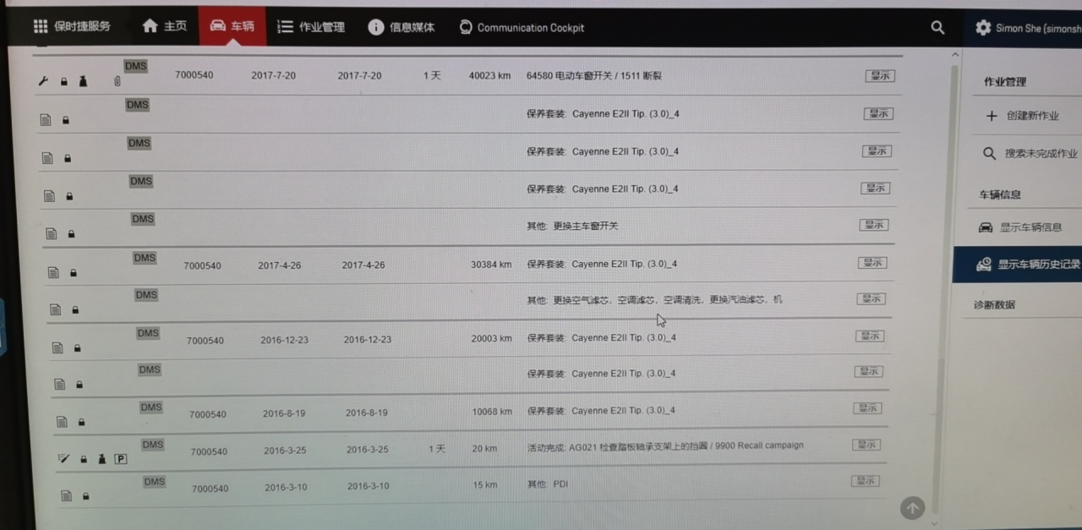Click the 10068 km mileage value
Image resolution: width=1082 pixels, height=530 pixels.
coord(492,413)
